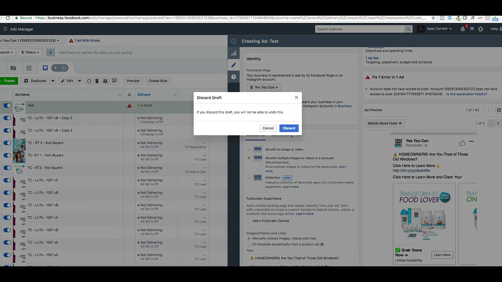Click the people split-audience icon

(105, 81)
